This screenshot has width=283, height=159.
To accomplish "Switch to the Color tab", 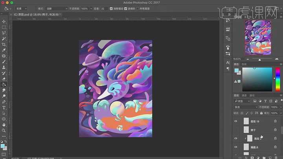I will point(236,64).
